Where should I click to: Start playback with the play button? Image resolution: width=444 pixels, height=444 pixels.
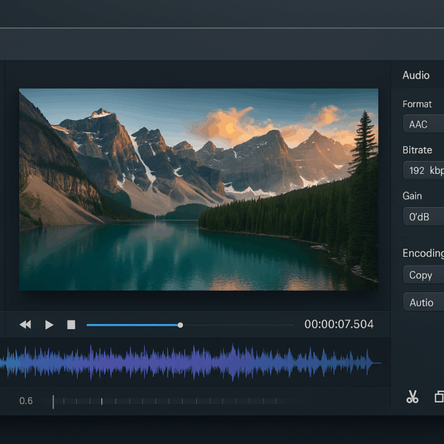(x=50, y=325)
